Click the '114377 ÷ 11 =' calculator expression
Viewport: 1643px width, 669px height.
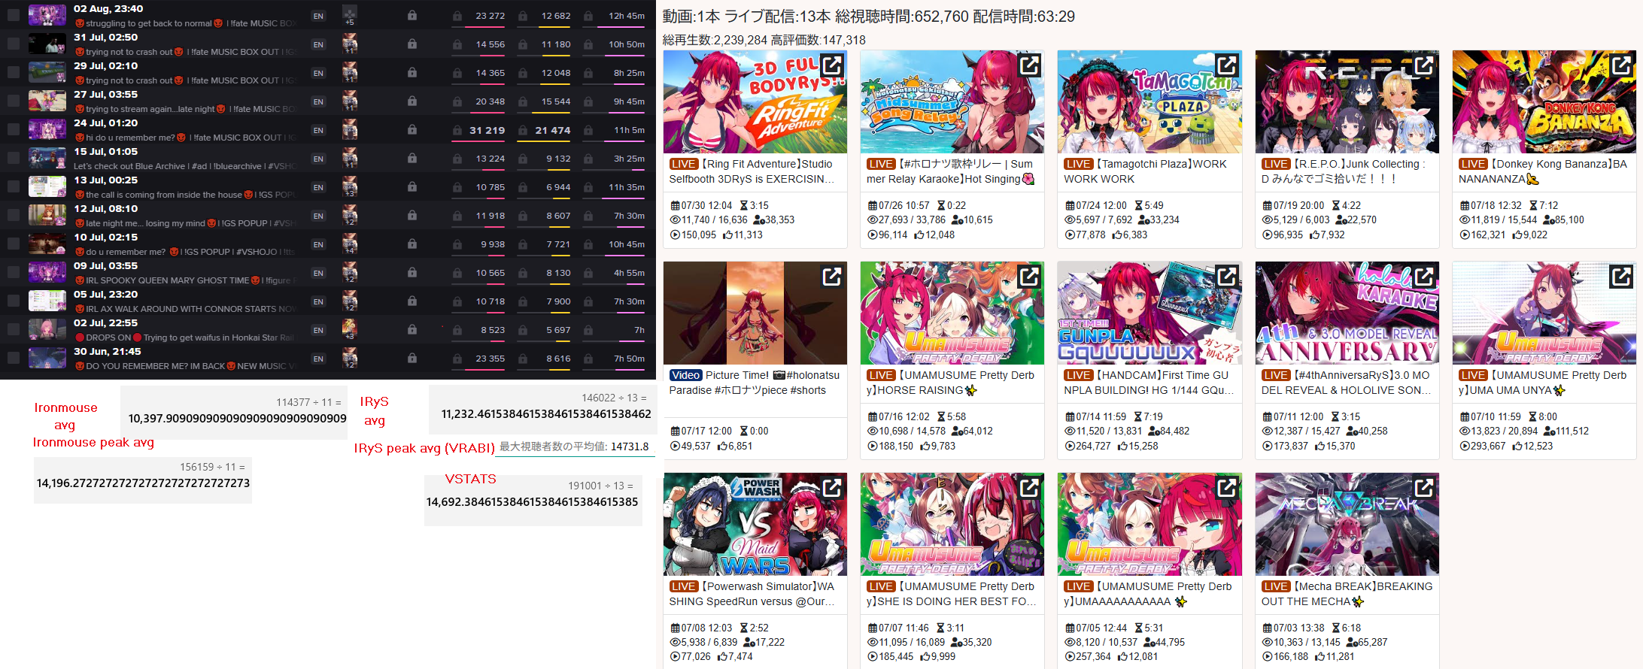(x=308, y=402)
